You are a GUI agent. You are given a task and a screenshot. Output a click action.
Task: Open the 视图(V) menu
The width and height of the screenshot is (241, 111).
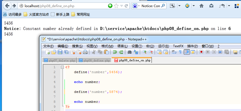92,46
